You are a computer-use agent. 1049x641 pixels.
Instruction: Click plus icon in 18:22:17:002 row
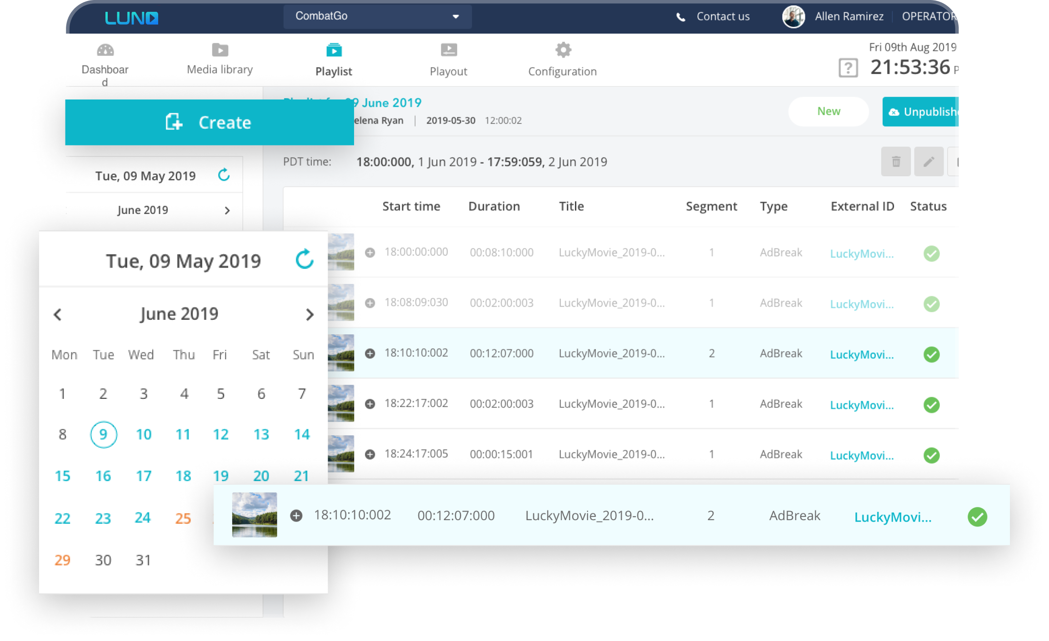click(x=370, y=404)
